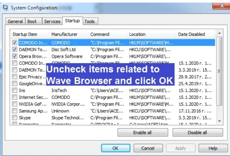Tick the Iris startup checkbox
This screenshot has height=156, width=230.
point(14,91)
